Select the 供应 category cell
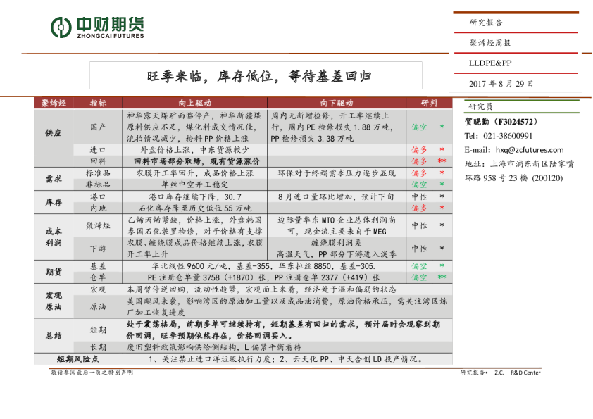The height and width of the screenshot is (419, 593). [54, 132]
